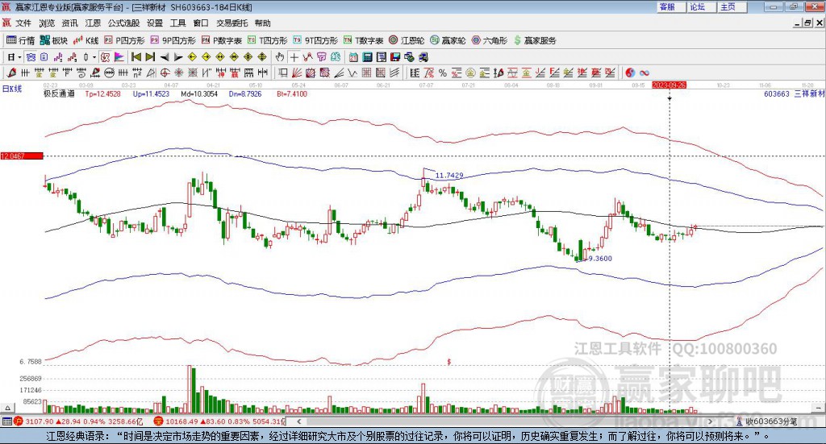
Task: Open the P四方形 tool
Action: click(x=124, y=40)
